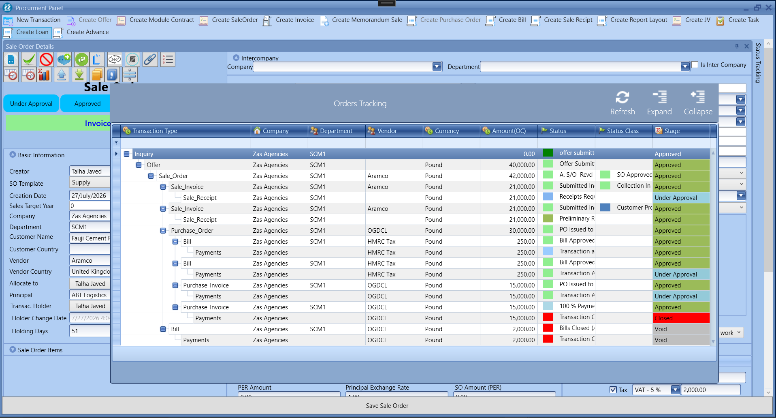Click the green checkmark approve icon
Viewport: 776px width, 418px height.
(29, 60)
